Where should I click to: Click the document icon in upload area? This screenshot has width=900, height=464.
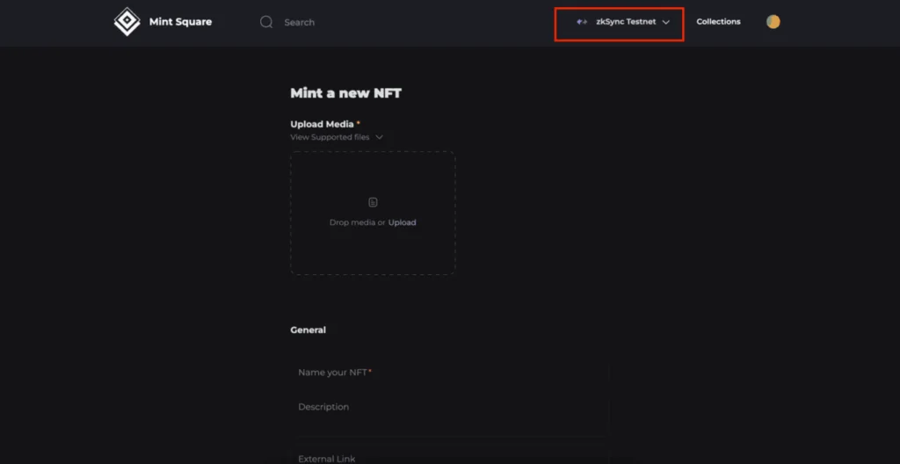(x=373, y=202)
